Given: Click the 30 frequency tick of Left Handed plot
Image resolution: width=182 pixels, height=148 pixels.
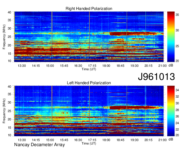Looking at the screenshot, I should click(x=10, y=102).
